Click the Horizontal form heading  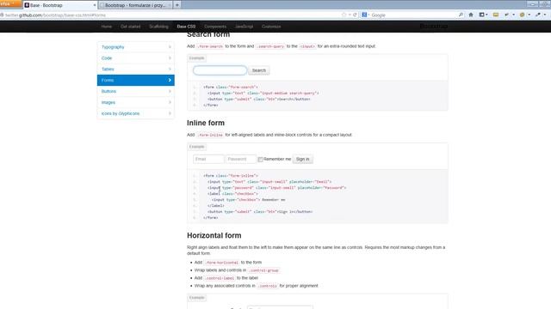click(x=214, y=235)
